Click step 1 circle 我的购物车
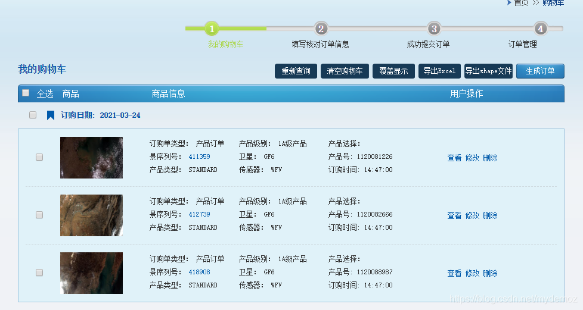This screenshot has height=310, width=583. tap(212, 28)
